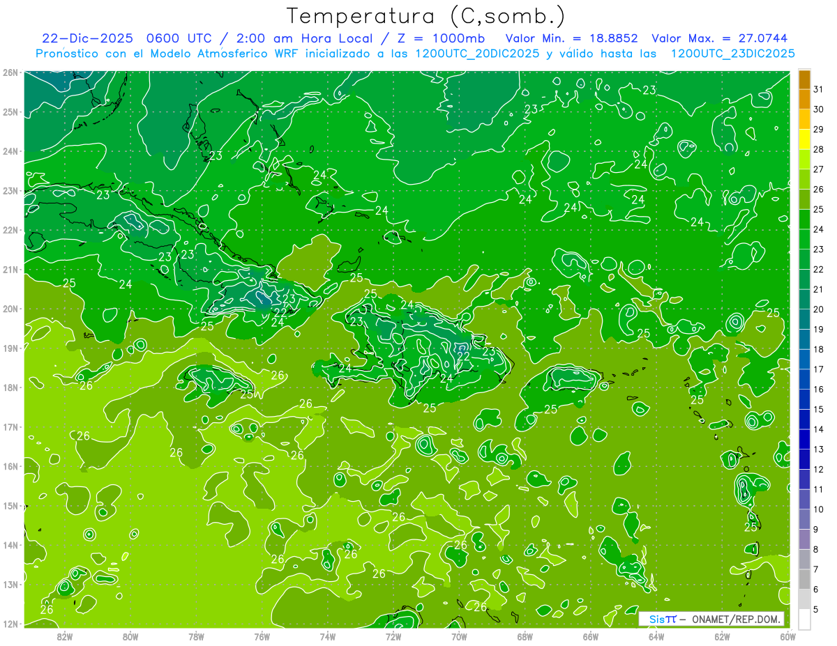Click the yellow swatch between 28 and 29
This screenshot has height=646, width=837.
coord(804,139)
